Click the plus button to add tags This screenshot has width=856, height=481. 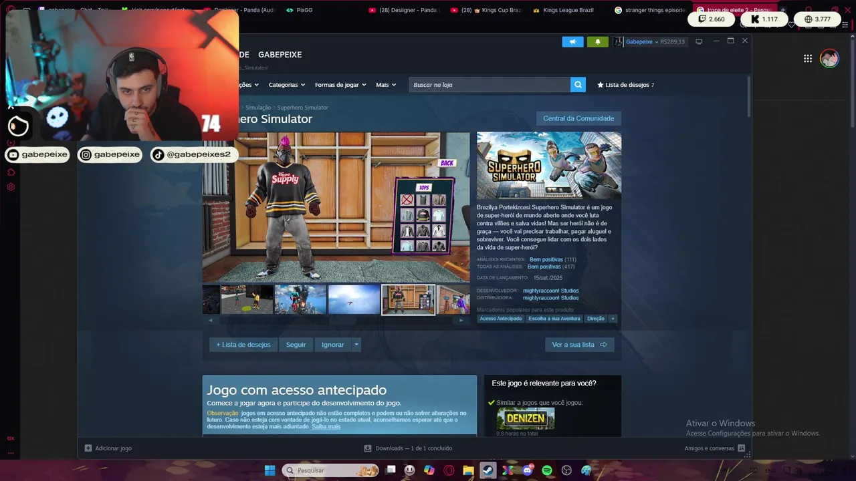click(x=613, y=319)
